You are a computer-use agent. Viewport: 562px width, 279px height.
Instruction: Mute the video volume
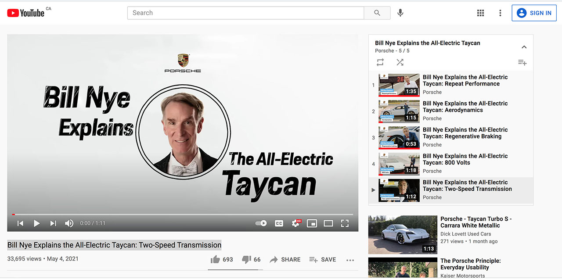click(69, 223)
